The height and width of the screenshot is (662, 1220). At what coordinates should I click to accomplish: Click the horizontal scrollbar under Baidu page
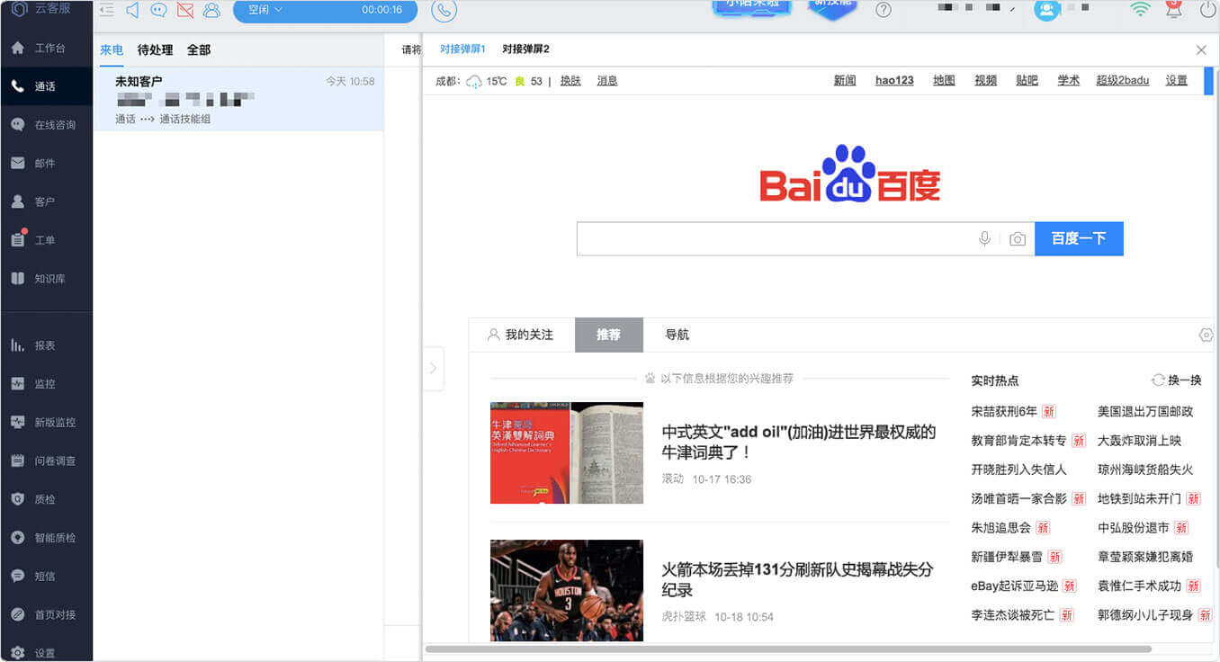pos(788,649)
